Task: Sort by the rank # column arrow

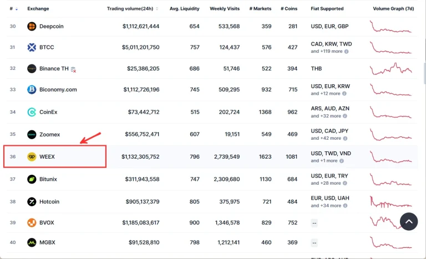Action: (17, 9)
